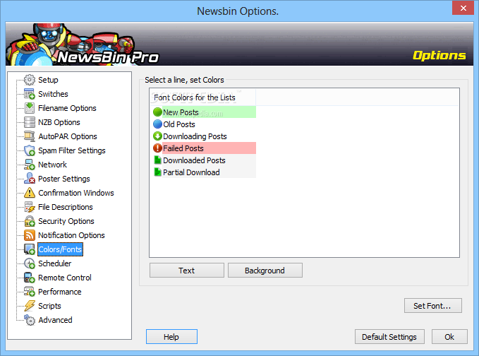This screenshot has height=356, width=479.
Task: Click the Downloaded Posts document icon
Action: (157, 160)
